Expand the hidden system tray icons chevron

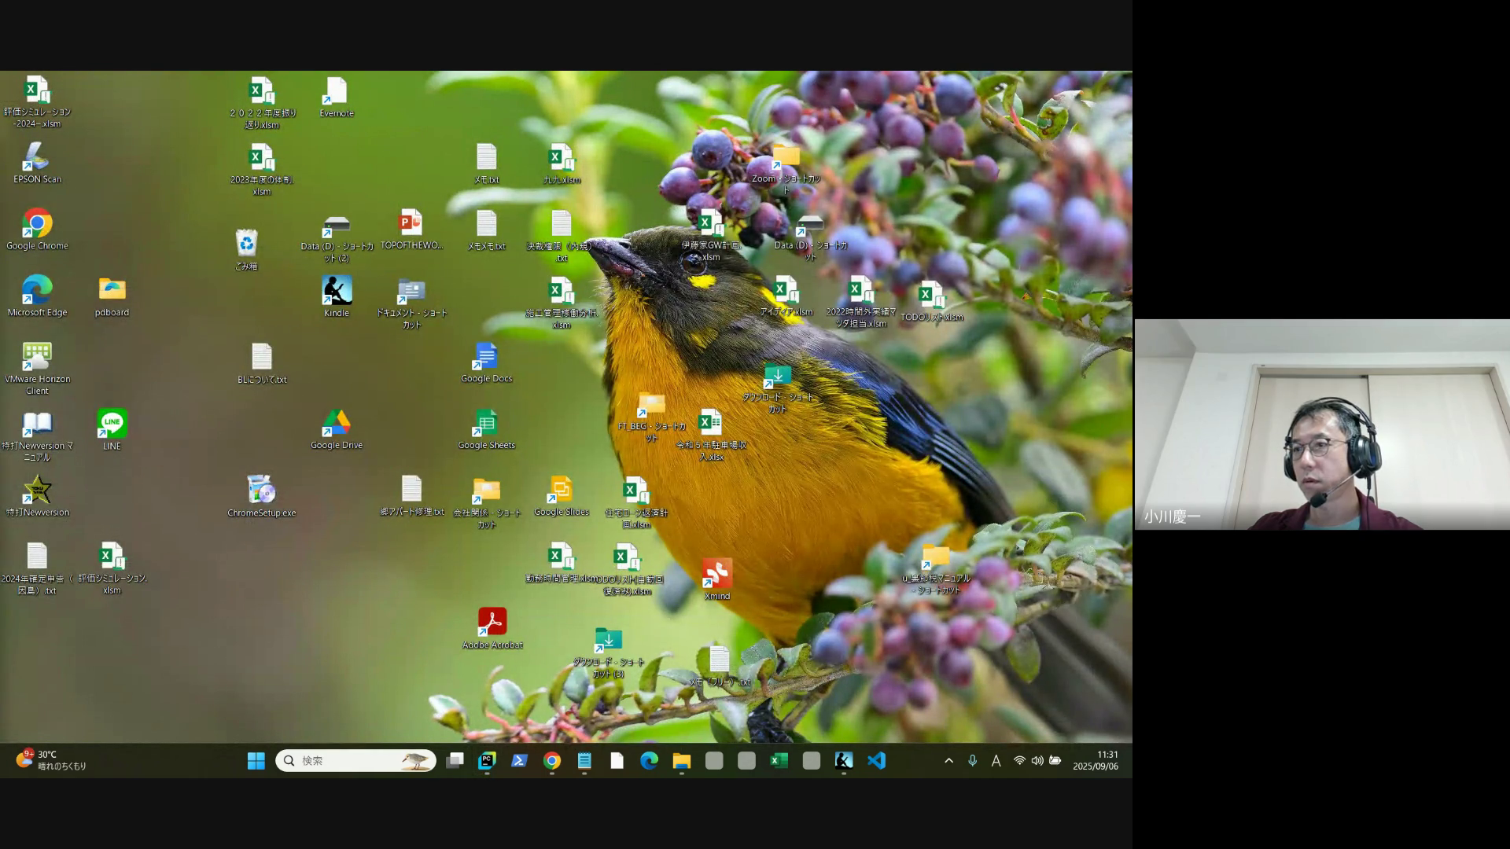[948, 760]
